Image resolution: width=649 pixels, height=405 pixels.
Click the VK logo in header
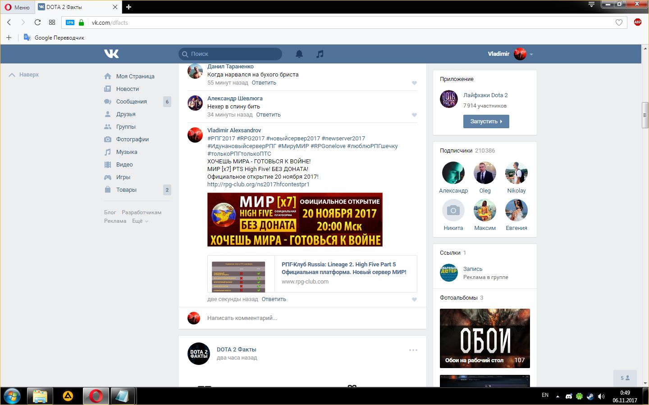[111, 54]
